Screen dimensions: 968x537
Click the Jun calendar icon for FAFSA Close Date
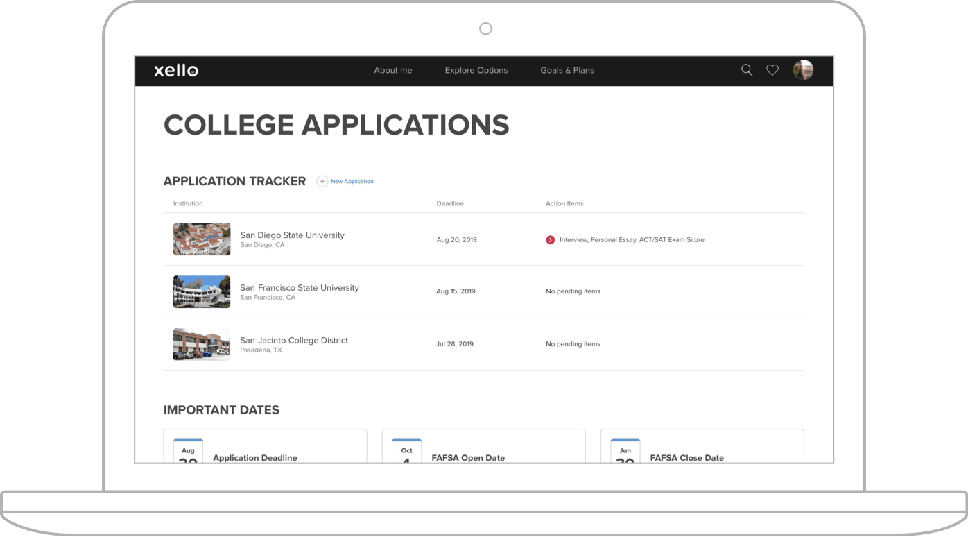pyautogui.click(x=625, y=451)
